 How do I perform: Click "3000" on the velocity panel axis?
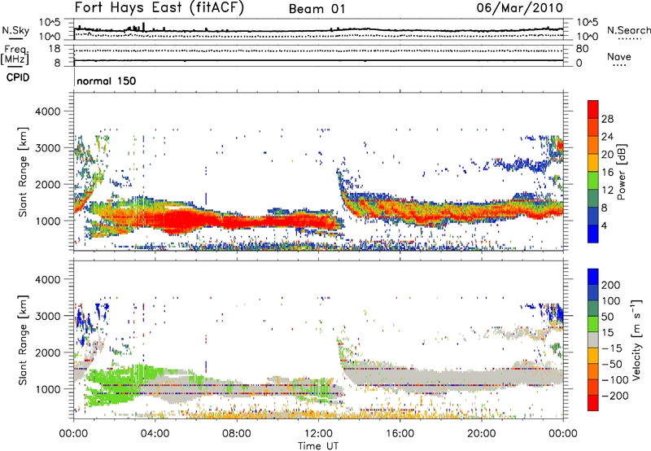coord(48,316)
